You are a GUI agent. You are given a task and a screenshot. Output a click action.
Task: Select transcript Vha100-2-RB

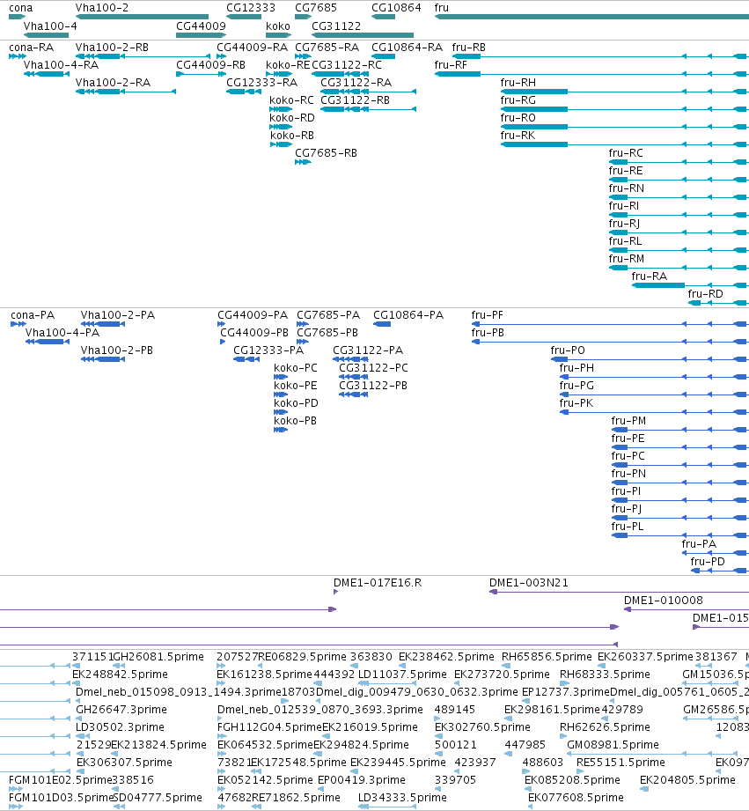[x=112, y=48]
